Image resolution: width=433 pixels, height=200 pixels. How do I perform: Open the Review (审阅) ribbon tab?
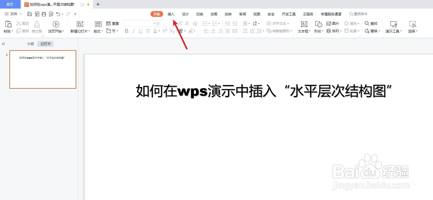242,14
